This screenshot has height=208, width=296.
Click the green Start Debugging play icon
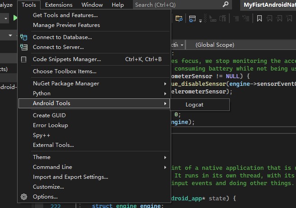tap(15, 18)
